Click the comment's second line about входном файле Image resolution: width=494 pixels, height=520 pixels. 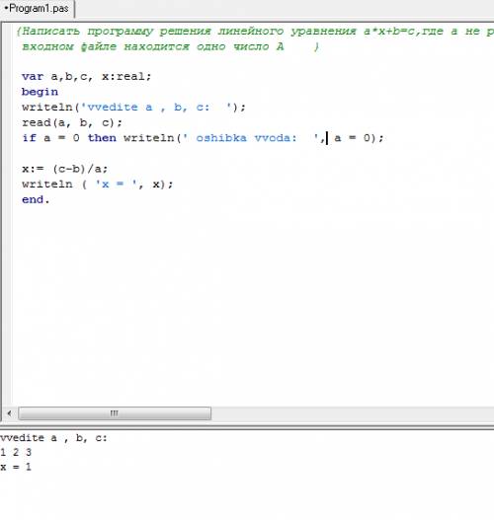point(170,46)
